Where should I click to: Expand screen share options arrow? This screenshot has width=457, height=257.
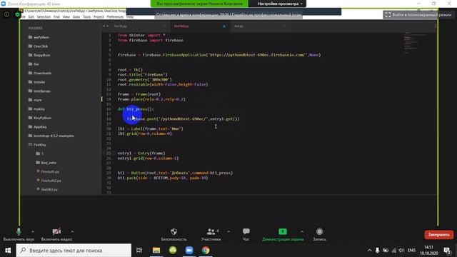[x=302, y=231]
